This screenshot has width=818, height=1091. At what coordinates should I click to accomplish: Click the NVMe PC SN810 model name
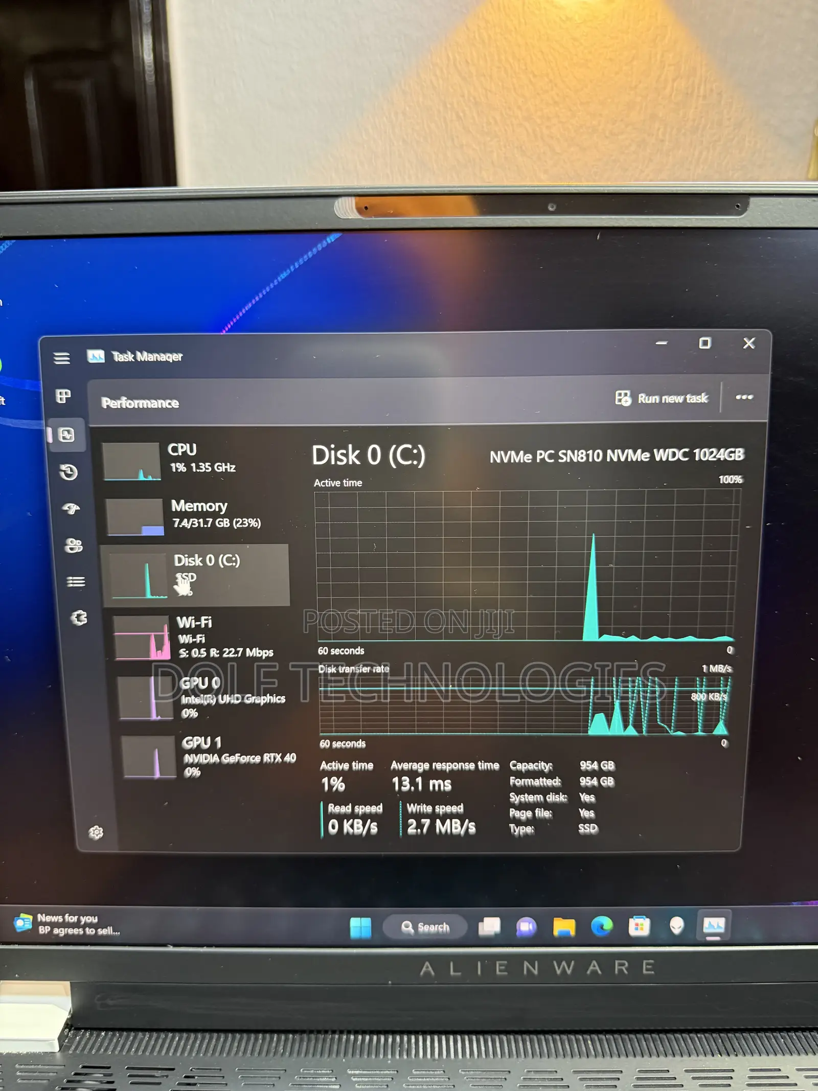[617, 456]
